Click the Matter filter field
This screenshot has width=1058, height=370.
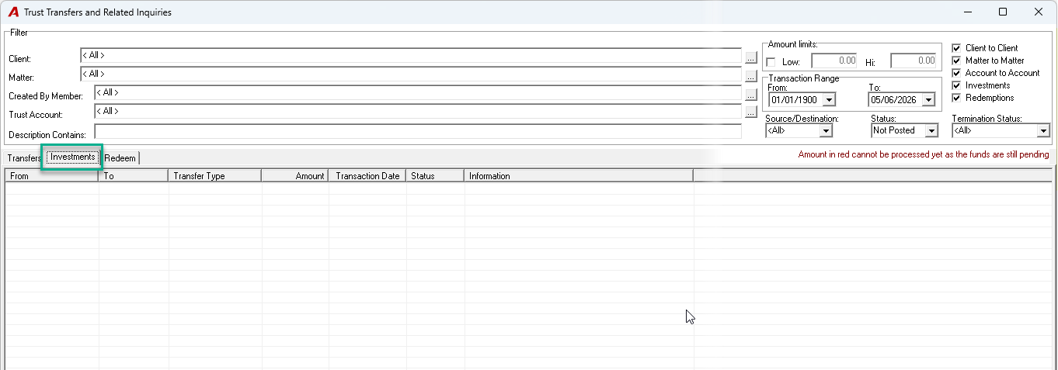tap(411, 74)
